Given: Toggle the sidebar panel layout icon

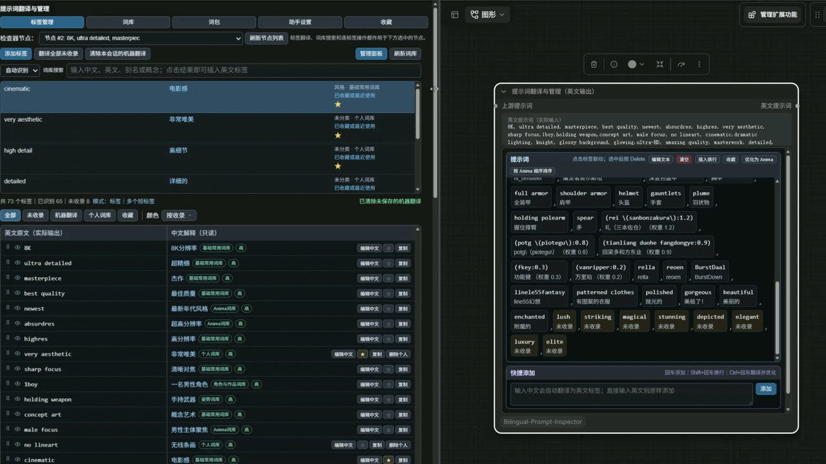Looking at the screenshot, I should (x=455, y=14).
